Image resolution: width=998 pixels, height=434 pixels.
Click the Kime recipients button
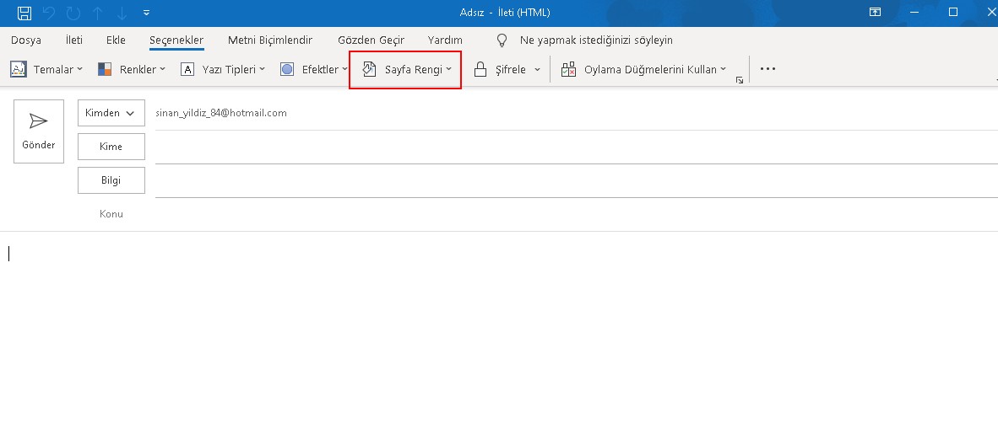[x=111, y=147]
